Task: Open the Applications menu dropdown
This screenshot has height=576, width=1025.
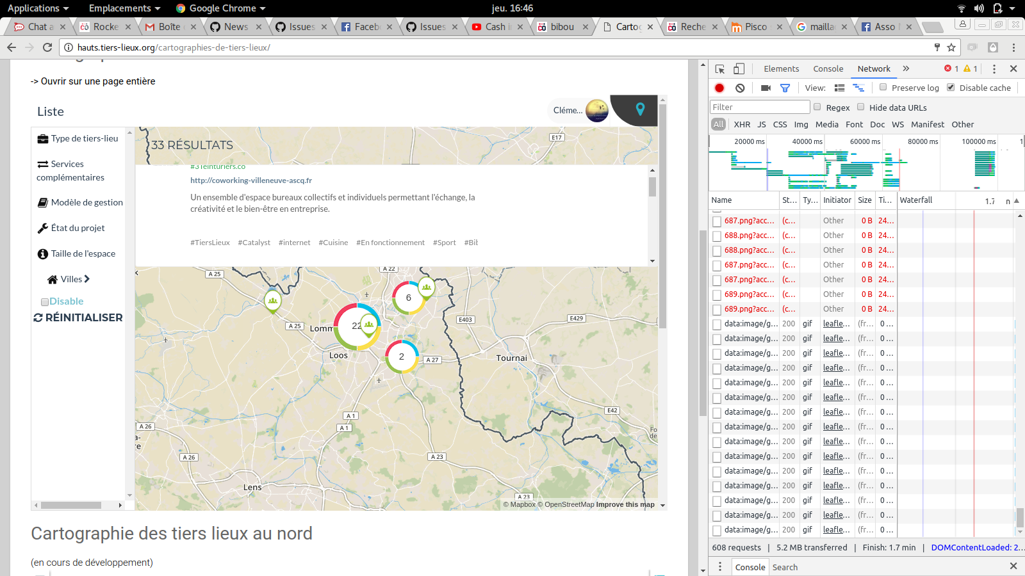Action: point(38,8)
